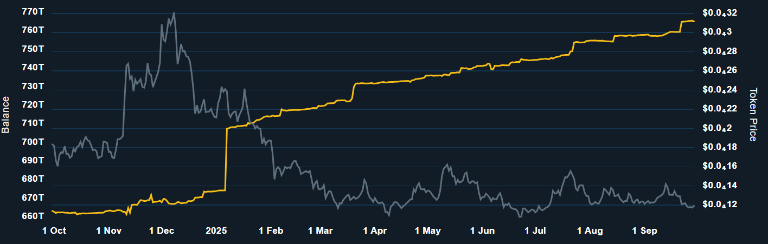Click the gray price line's highest December peak

click(x=174, y=13)
